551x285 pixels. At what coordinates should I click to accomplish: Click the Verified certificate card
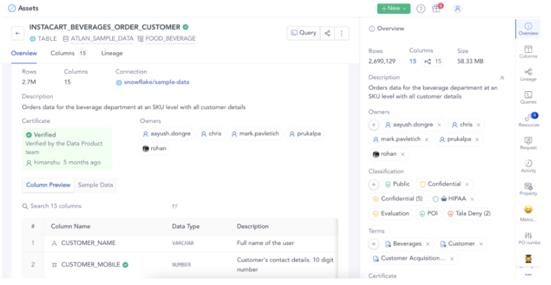coord(67,149)
